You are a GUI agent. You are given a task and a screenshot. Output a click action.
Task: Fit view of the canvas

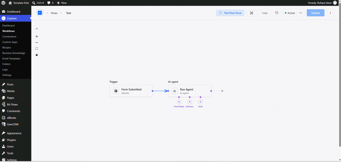[37, 49]
